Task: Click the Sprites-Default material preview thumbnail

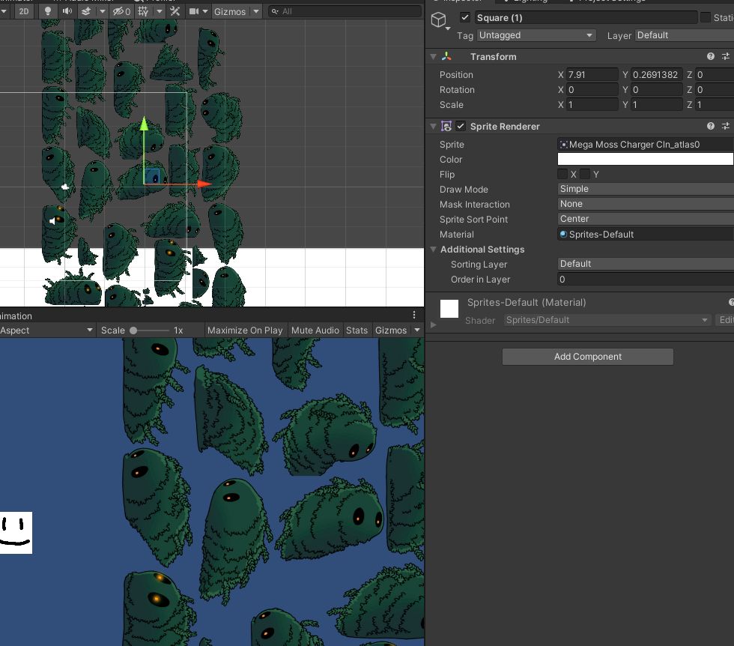Action: 449,309
